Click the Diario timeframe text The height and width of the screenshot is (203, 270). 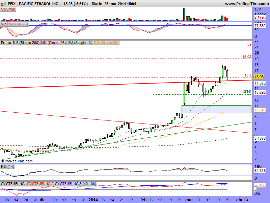pos(97,4)
